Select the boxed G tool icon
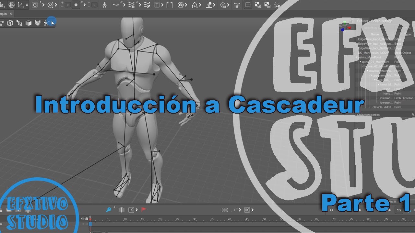 coord(34,5)
